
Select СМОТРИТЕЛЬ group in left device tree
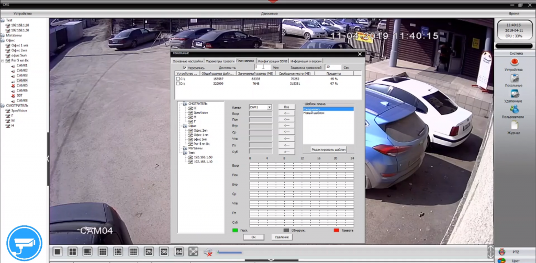point(17,106)
